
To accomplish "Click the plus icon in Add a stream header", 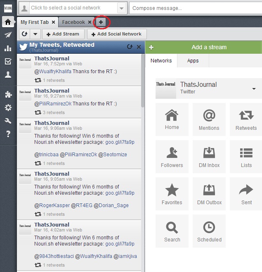I will (x=151, y=47).
